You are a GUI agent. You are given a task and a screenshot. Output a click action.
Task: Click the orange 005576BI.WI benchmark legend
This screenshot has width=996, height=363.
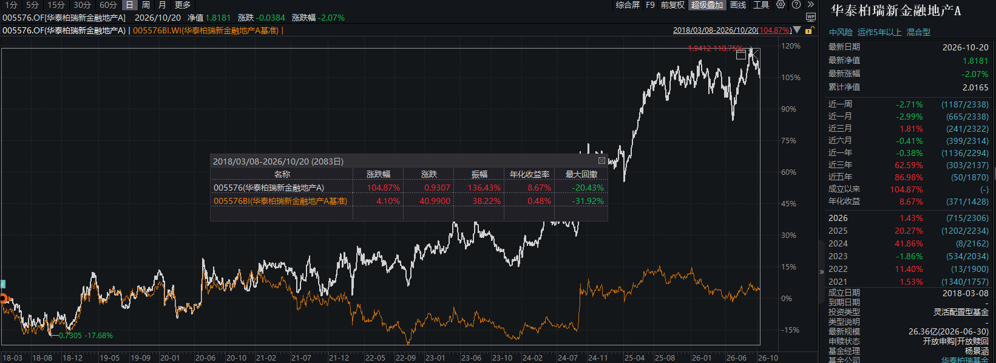[206, 30]
